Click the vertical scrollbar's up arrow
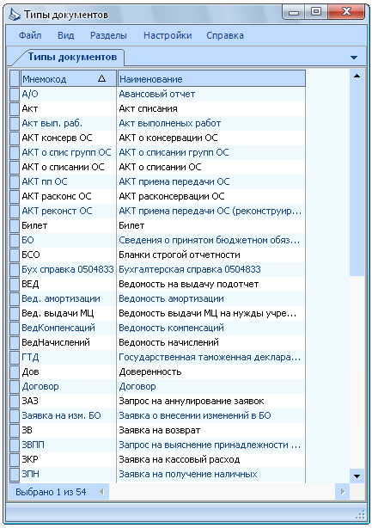 (x=357, y=76)
